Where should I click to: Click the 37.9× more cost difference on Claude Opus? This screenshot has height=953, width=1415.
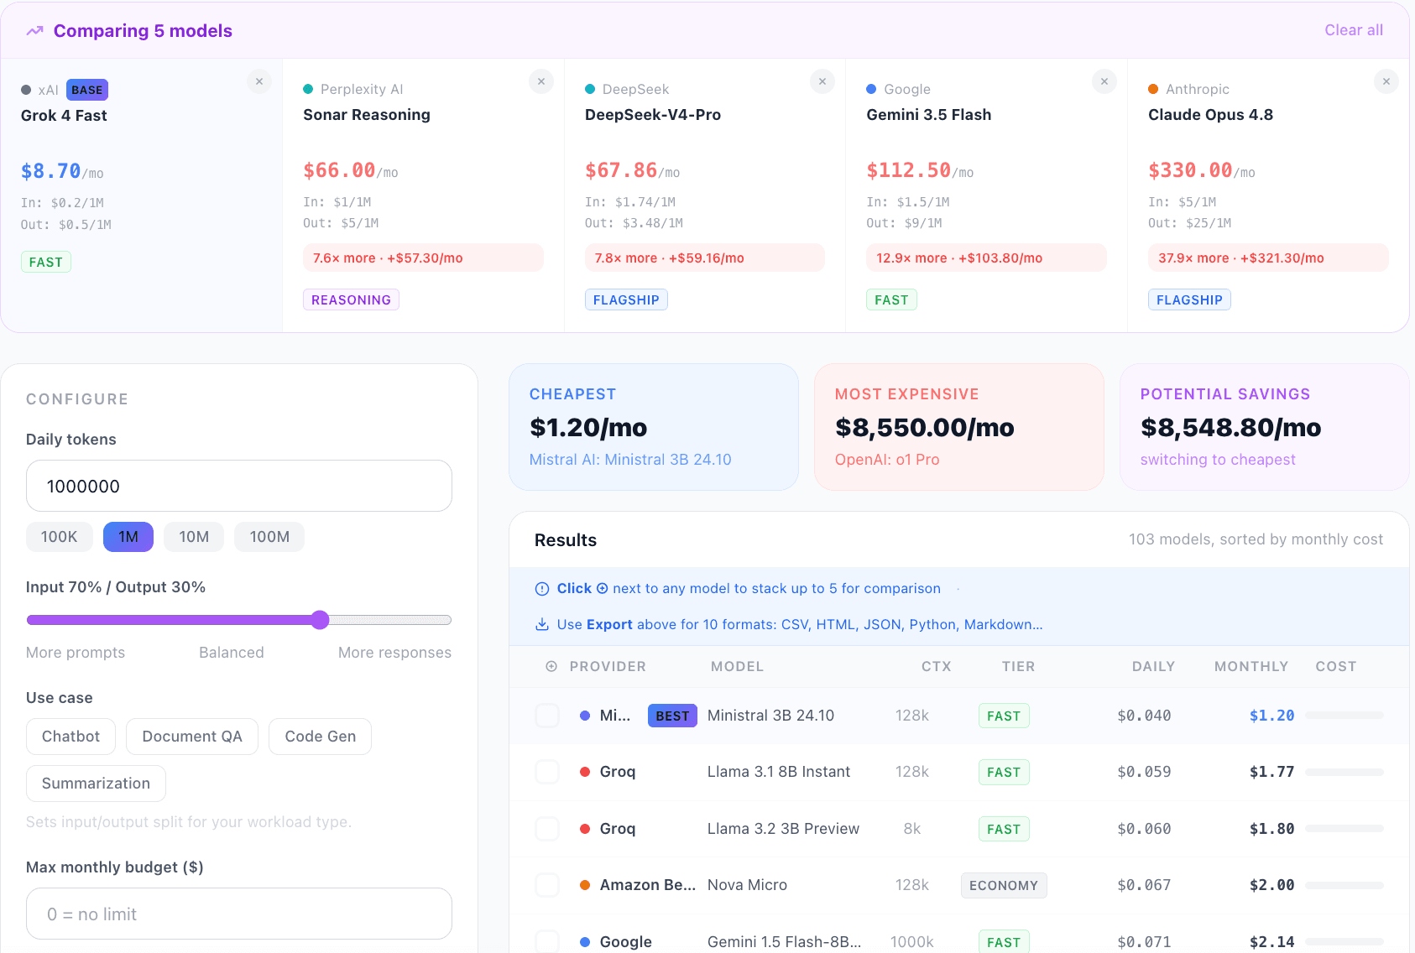tap(1268, 258)
